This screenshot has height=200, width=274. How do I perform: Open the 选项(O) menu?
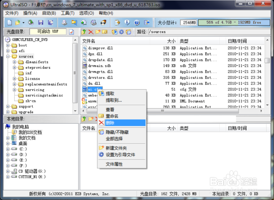pyautogui.click(x=86, y=13)
